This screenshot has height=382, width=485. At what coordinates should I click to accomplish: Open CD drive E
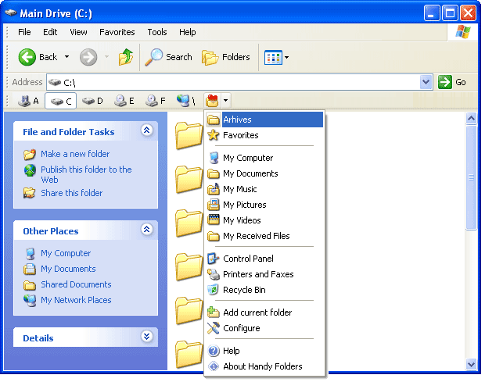click(124, 101)
